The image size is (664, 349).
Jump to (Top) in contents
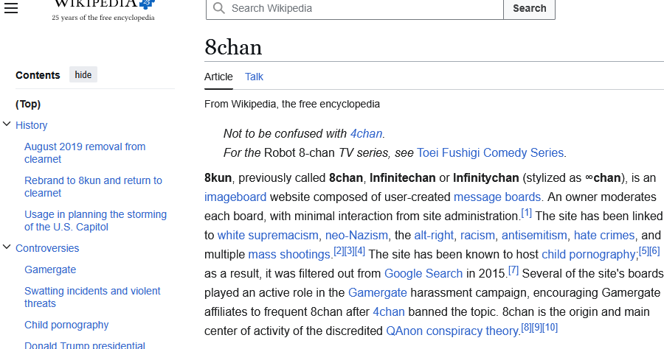point(28,104)
